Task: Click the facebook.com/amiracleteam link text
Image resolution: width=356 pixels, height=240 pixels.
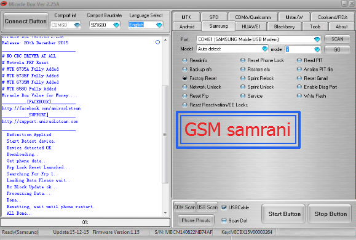Action: click(41, 108)
